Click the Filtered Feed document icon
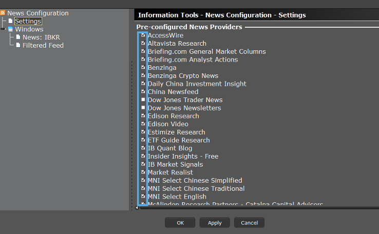The height and width of the screenshot is (234, 379). [18, 46]
